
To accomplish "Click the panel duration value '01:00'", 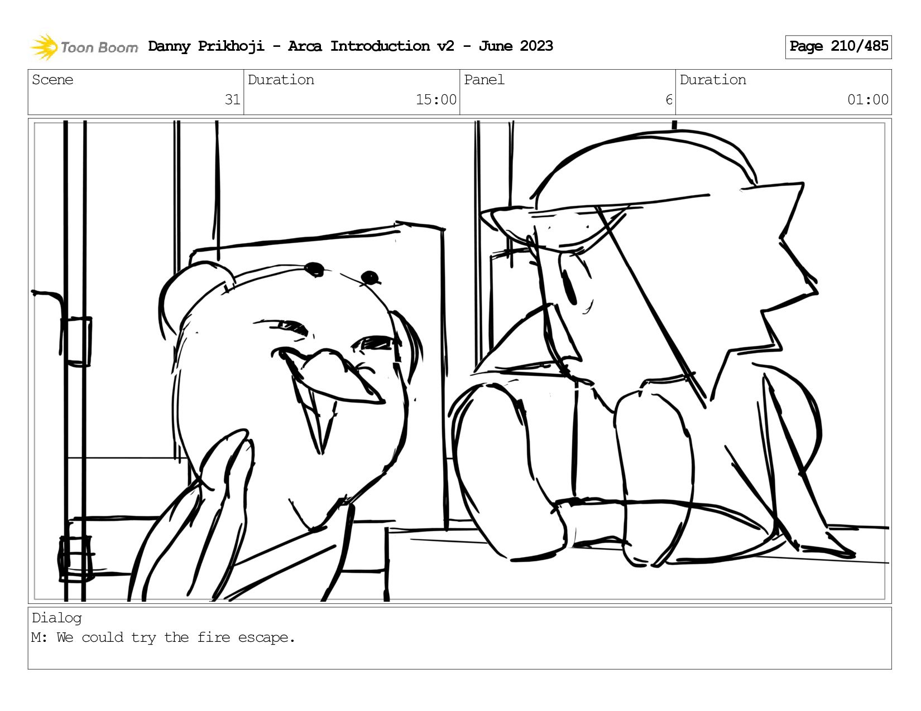I will coord(868,100).
